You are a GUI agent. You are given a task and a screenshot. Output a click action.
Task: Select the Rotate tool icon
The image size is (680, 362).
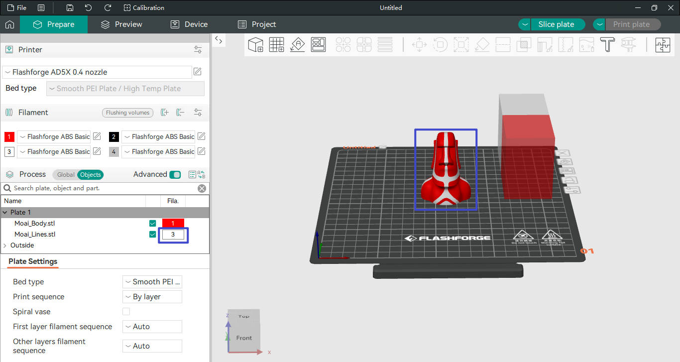point(440,45)
